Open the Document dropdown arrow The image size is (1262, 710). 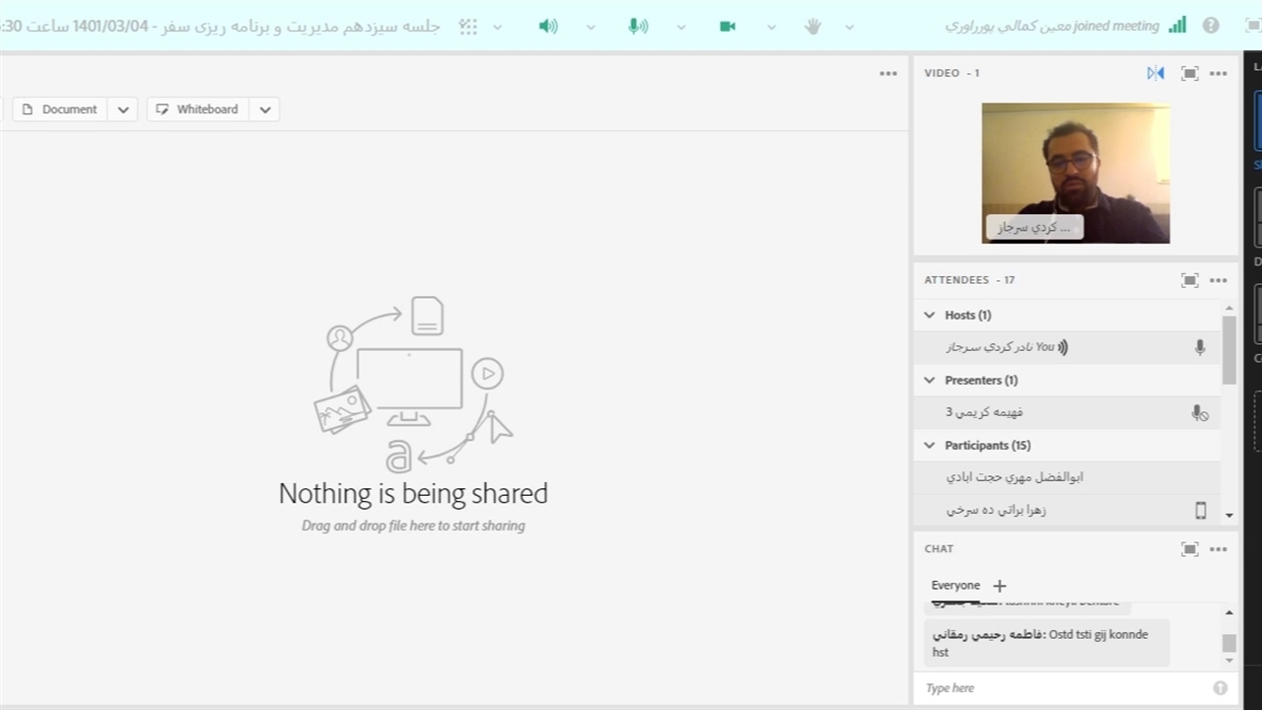coord(123,109)
